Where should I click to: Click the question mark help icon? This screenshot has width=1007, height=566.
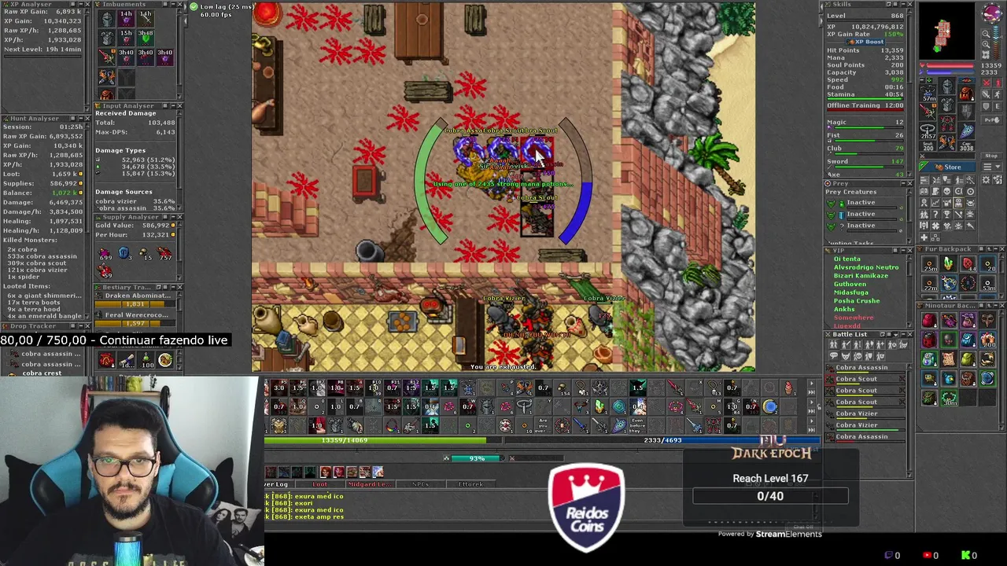pyautogui.click(x=935, y=215)
